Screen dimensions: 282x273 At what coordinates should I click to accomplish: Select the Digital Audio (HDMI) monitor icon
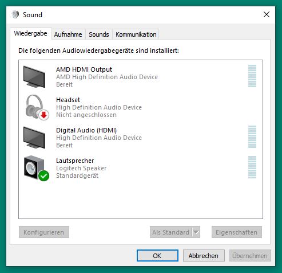pos(34,138)
